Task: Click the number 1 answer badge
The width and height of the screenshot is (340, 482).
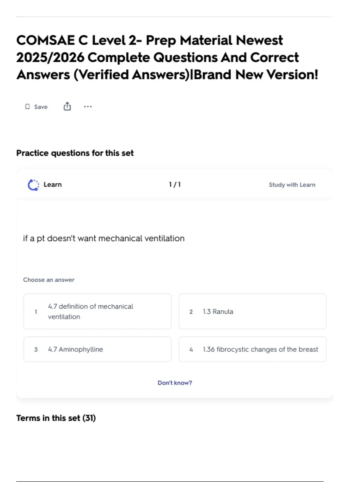Action: pyautogui.click(x=36, y=312)
